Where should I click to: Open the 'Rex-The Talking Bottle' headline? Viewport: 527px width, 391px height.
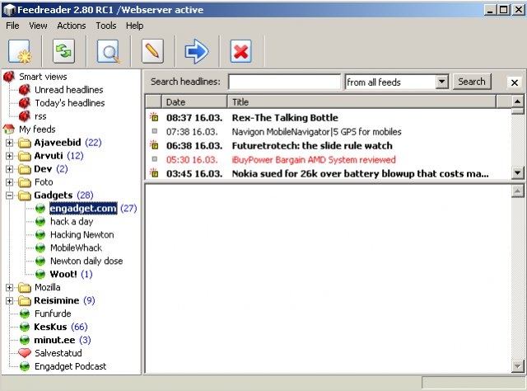(285, 118)
